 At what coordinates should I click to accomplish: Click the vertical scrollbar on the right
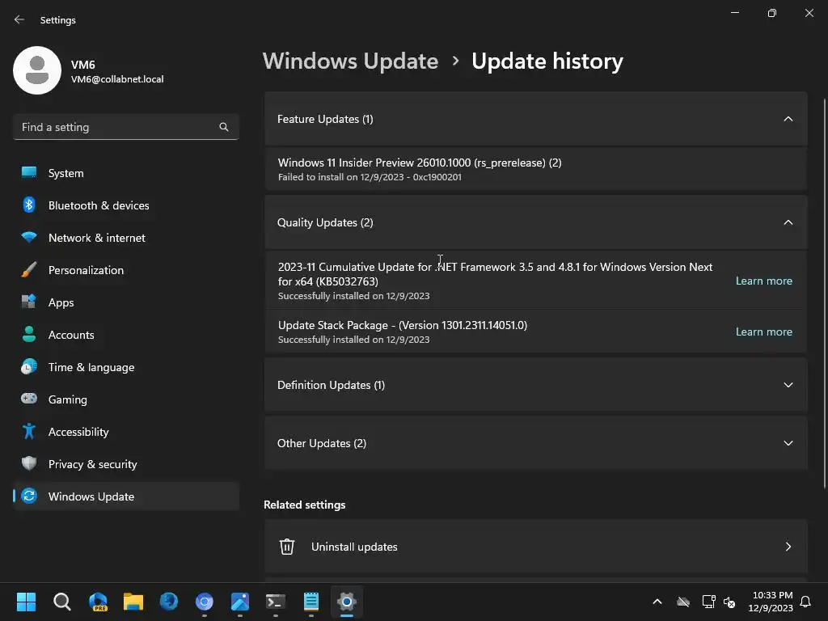click(825, 293)
